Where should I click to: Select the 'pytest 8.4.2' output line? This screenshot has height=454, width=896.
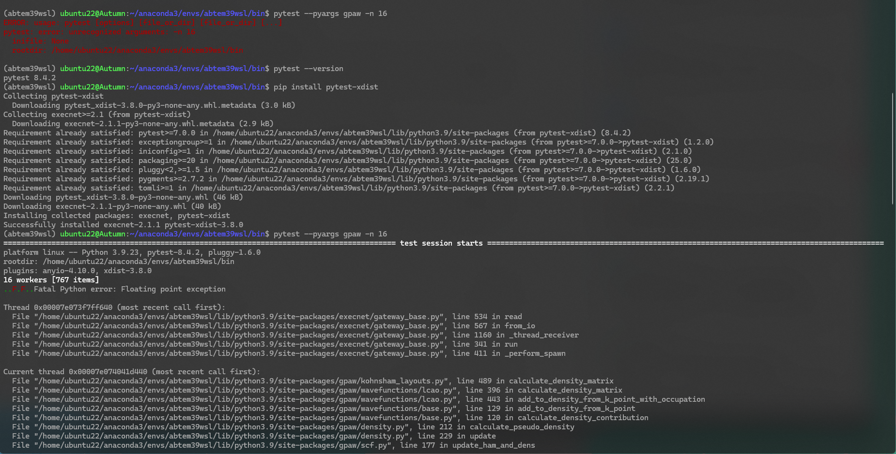tap(30, 78)
